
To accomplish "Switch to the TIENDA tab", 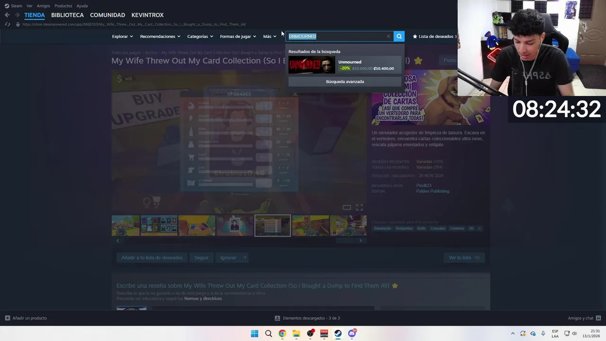I will tap(35, 15).
